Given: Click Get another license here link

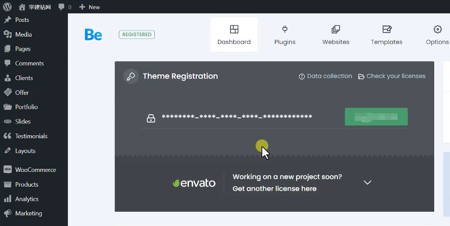Looking at the screenshot, I should [275, 189].
